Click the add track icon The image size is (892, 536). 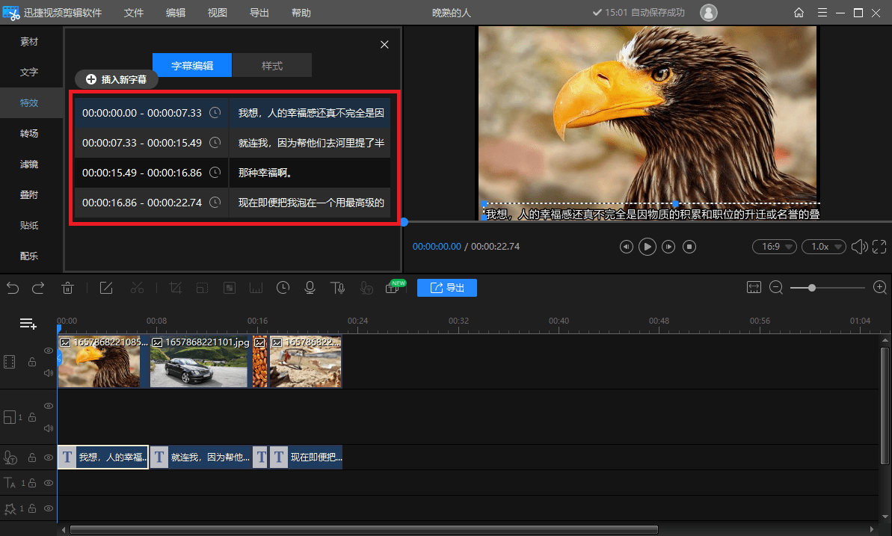coord(28,324)
